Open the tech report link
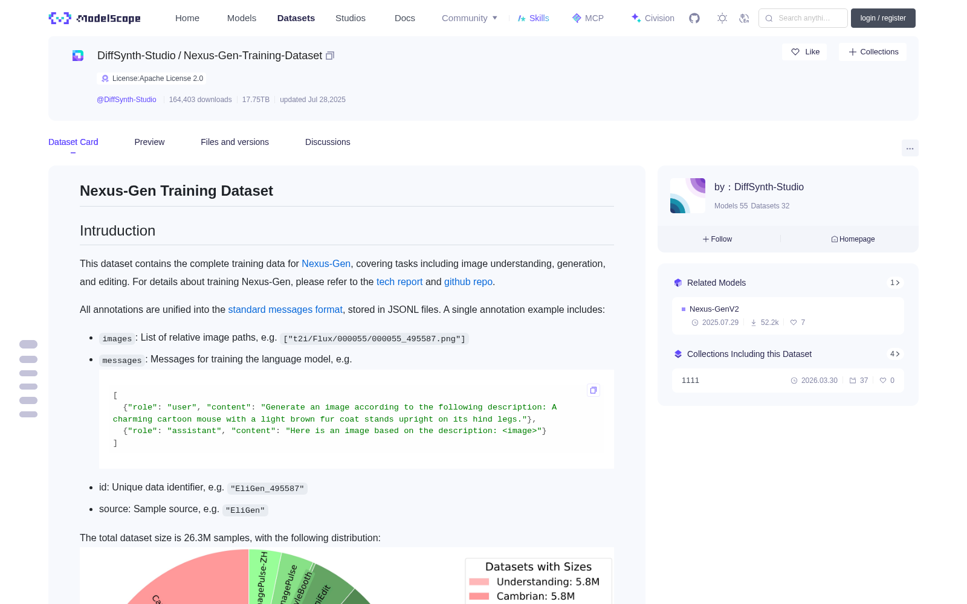Viewport: 967px width, 604px height. coord(399,282)
